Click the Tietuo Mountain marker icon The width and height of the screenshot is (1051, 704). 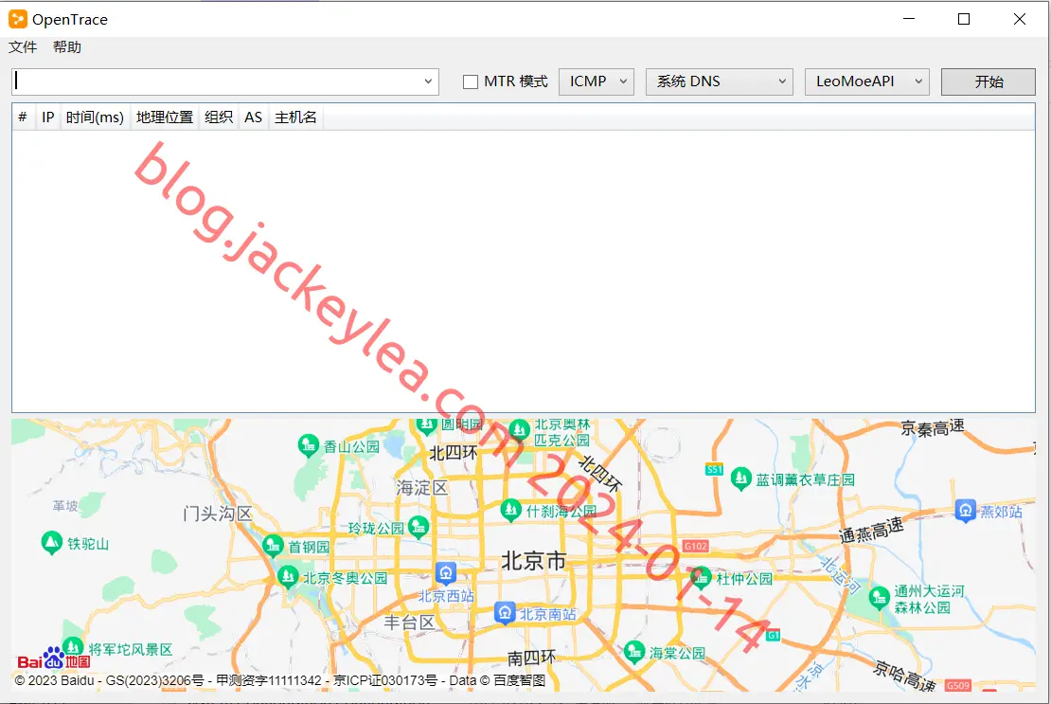click(x=52, y=542)
